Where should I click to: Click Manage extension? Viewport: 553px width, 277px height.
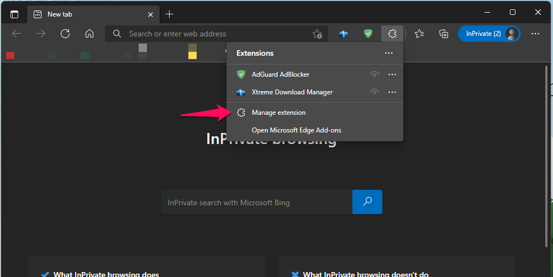tap(314, 113)
